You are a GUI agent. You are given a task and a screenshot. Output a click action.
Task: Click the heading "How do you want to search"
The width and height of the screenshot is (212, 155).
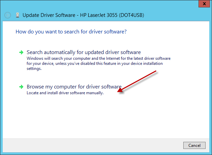[71, 32]
